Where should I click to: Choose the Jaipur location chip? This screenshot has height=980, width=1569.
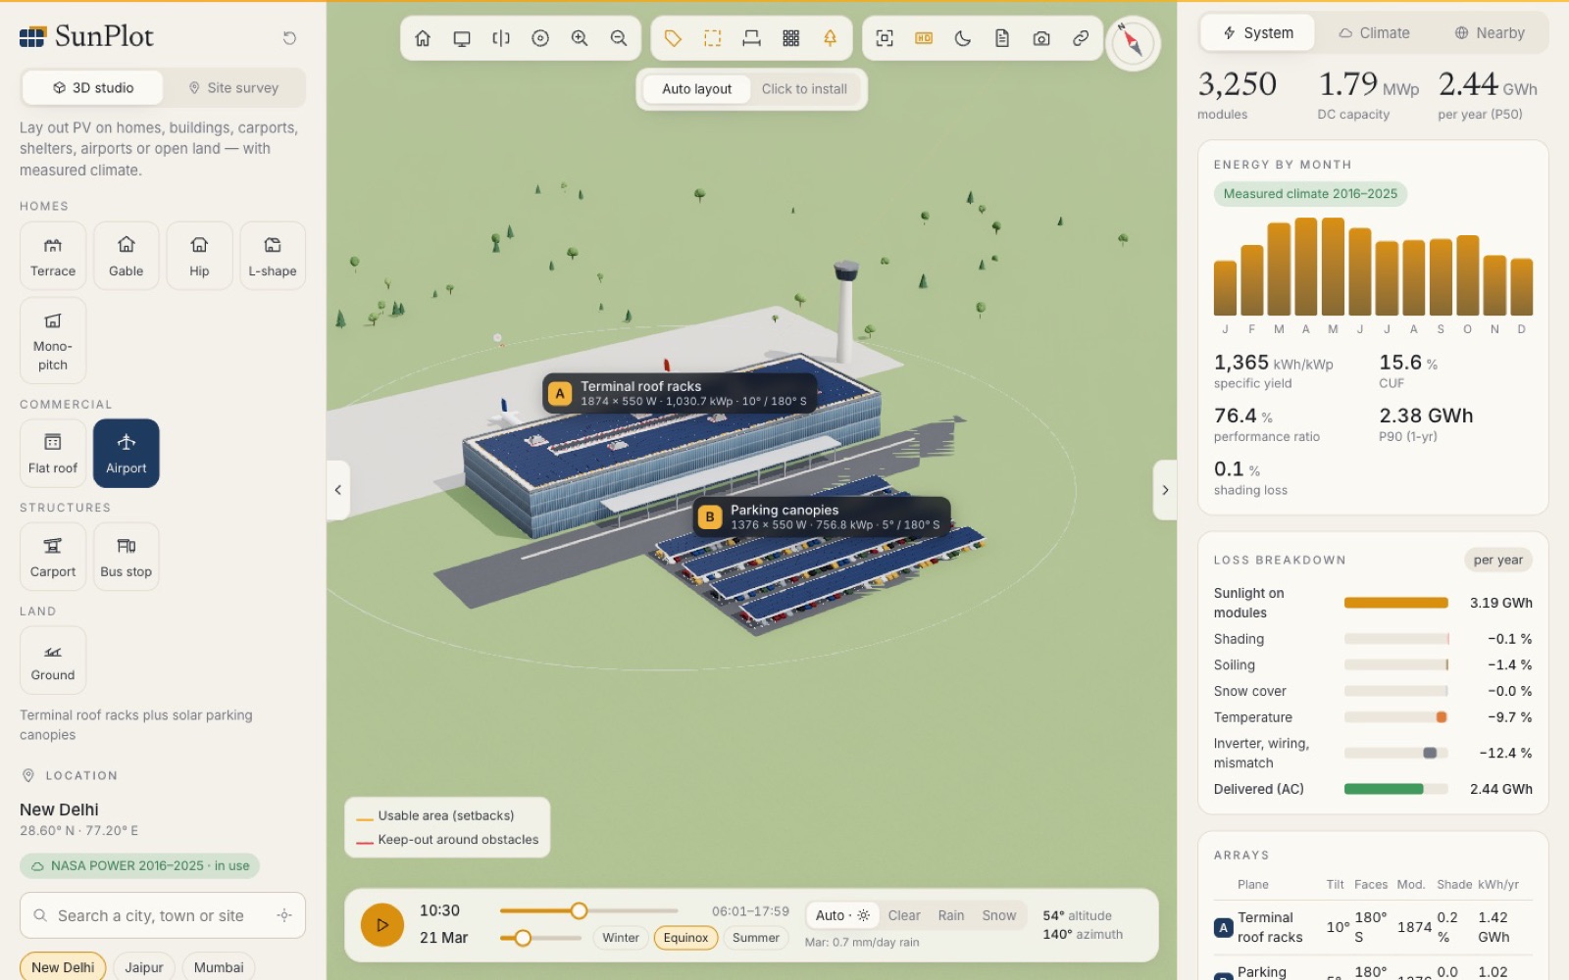[x=144, y=967]
